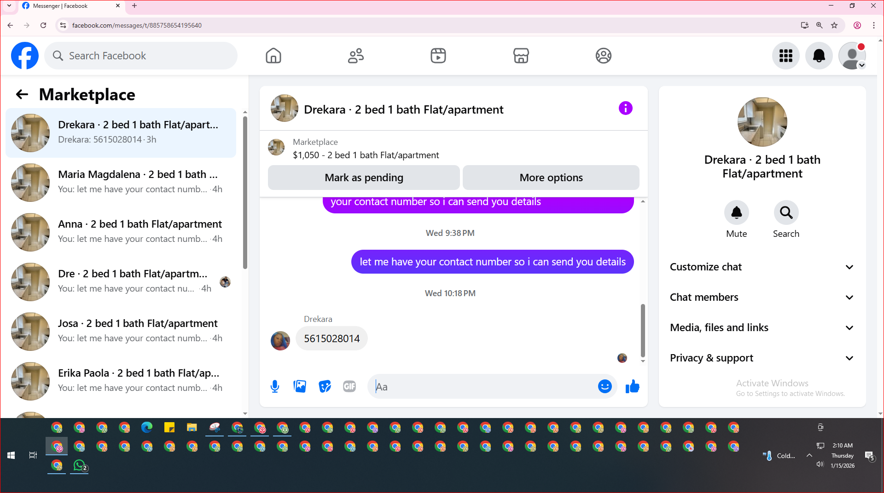Open the Marketplace storefront icon
Screen dimensions: 884x493
(x=521, y=56)
